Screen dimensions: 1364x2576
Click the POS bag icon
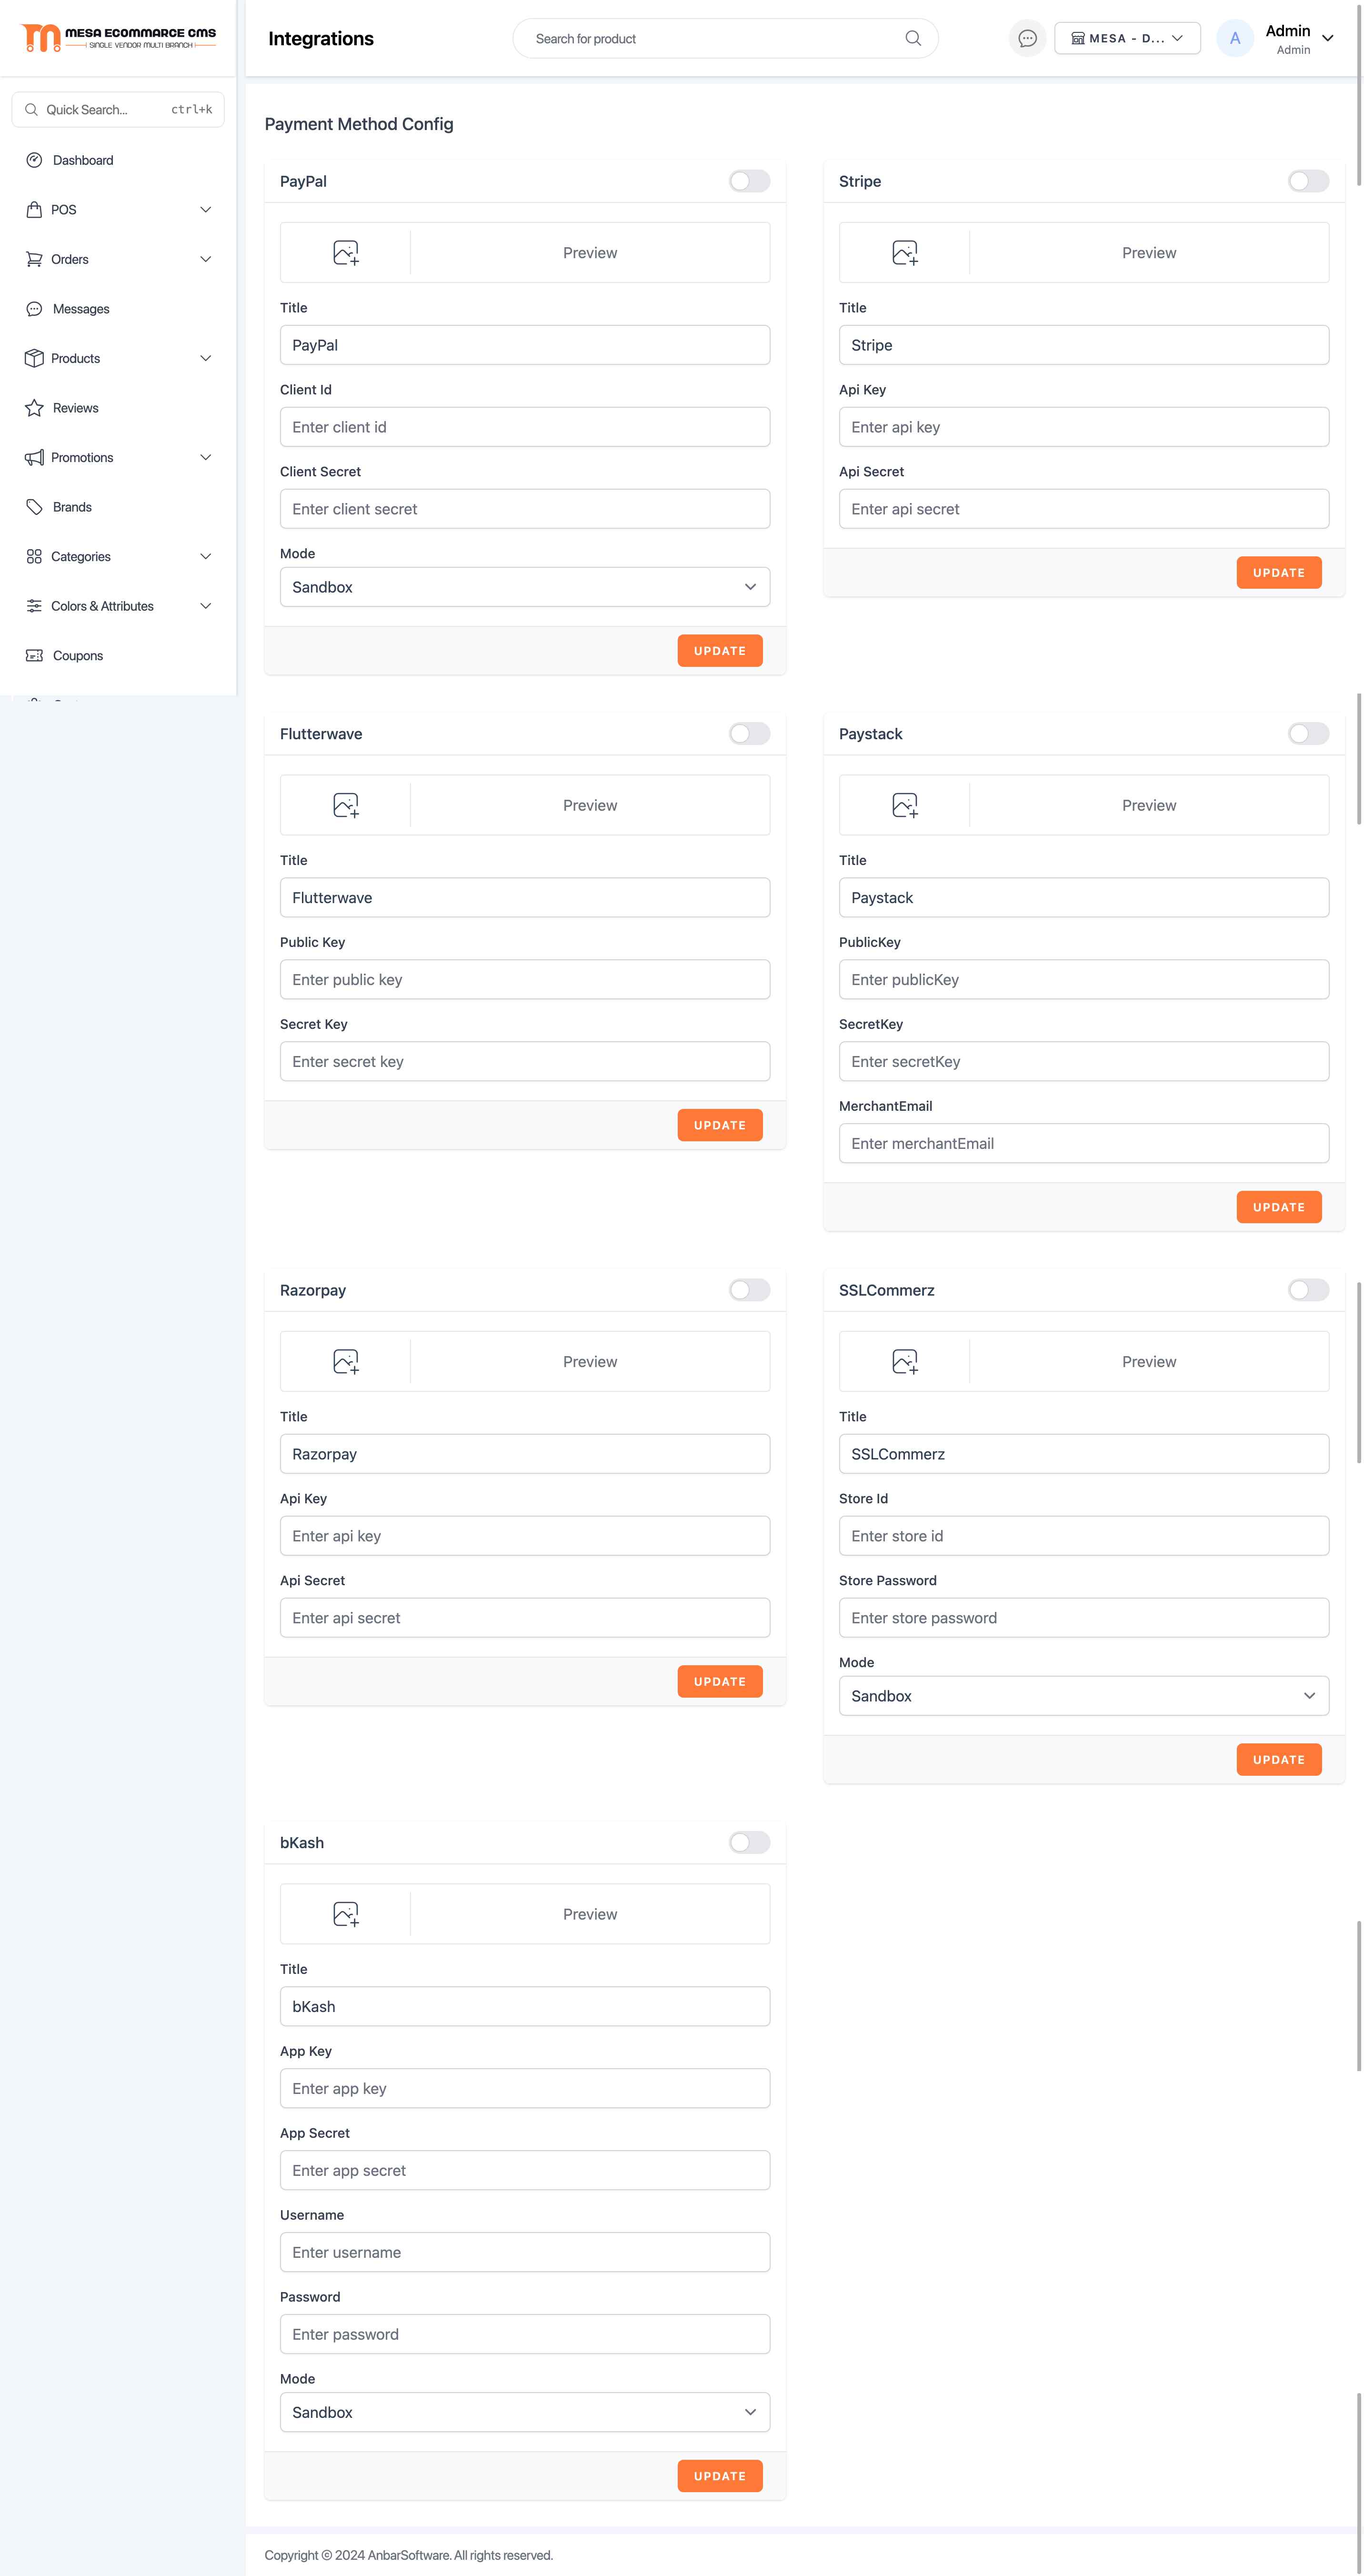(x=34, y=209)
